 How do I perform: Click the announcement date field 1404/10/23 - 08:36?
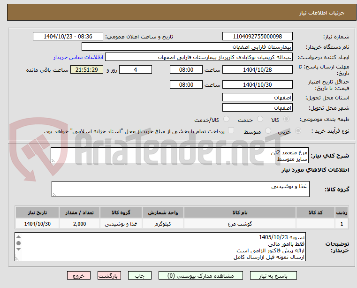click(x=68, y=37)
